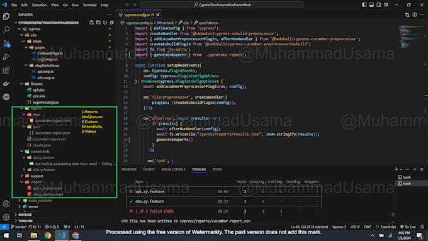Screen dimensions: 428x241
Task: Open the Docker view in activity bar
Action: pos(6,83)
